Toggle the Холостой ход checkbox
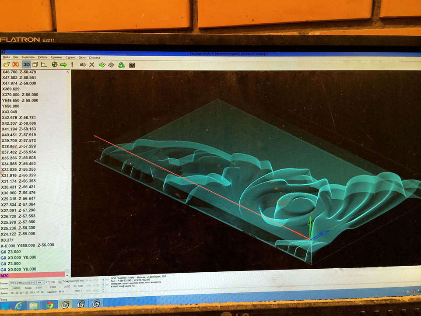Viewport: 421px width, 316px height. (x=67, y=281)
